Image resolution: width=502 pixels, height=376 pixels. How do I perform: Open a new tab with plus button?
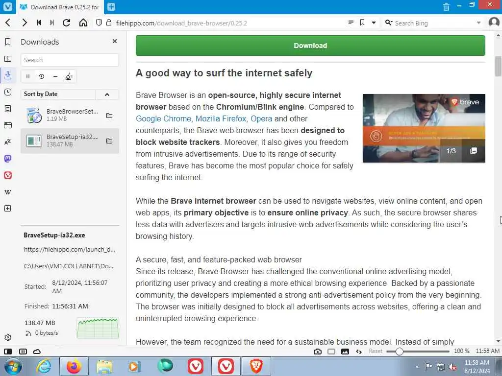tap(111, 7)
